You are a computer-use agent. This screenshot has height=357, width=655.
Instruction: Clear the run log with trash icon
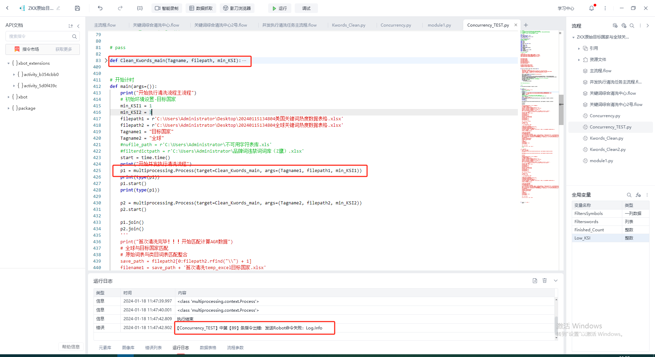[x=544, y=281]
